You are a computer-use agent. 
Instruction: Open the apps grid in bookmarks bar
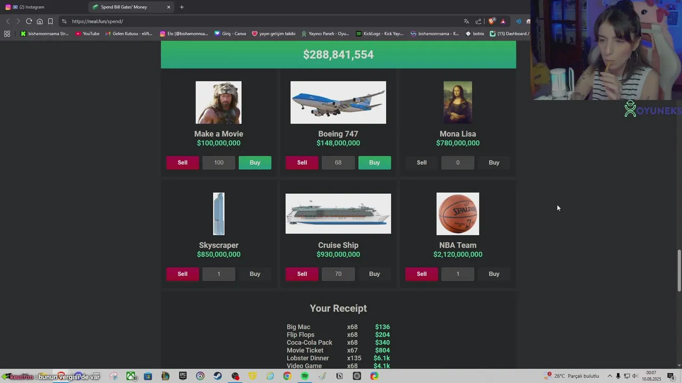coord(7,34)
